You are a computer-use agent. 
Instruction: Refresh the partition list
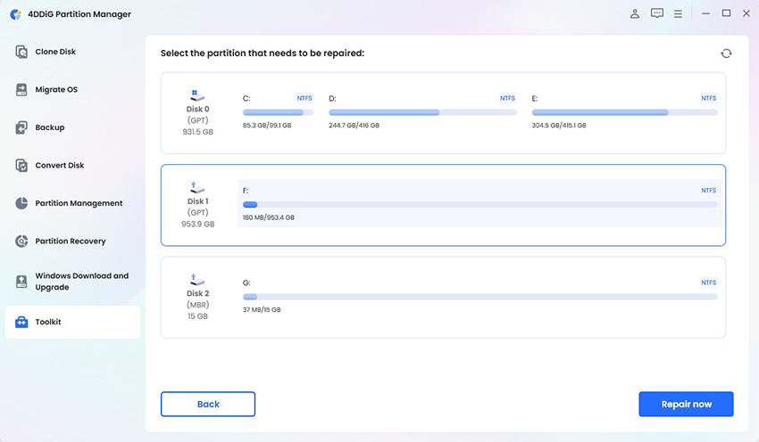click(726, 53)
